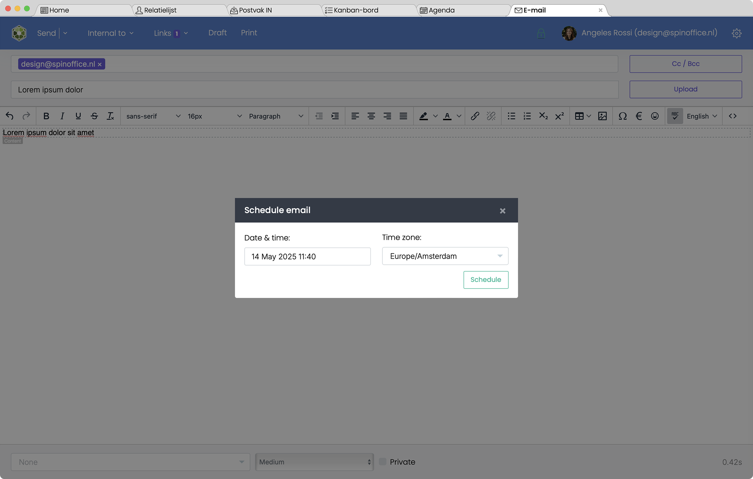The height and width of the screenshot is (479, 753).
Task: Toggle the spellcheck ABC button
Action: 675,116
